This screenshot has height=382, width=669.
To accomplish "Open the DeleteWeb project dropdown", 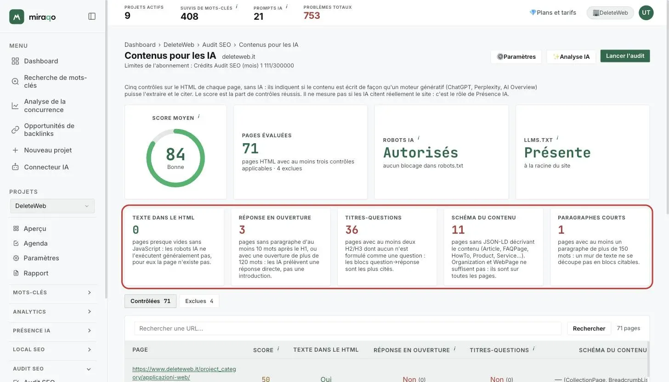I will [52, 206].
